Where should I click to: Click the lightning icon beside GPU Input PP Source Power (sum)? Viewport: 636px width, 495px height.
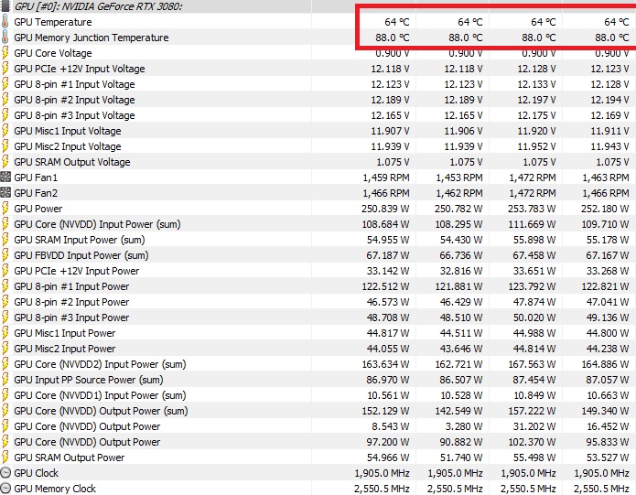5,380
